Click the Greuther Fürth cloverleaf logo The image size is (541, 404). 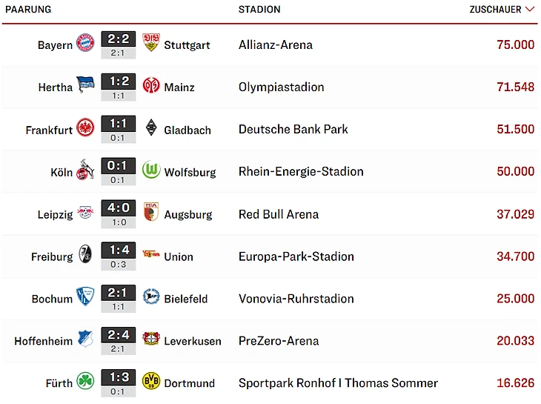[x=85, y=383]
